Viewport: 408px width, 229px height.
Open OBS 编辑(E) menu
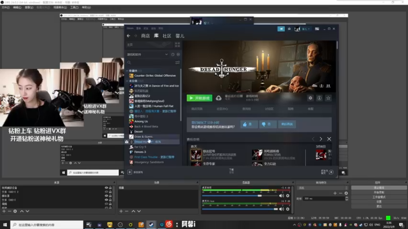(x=17, y=8)
